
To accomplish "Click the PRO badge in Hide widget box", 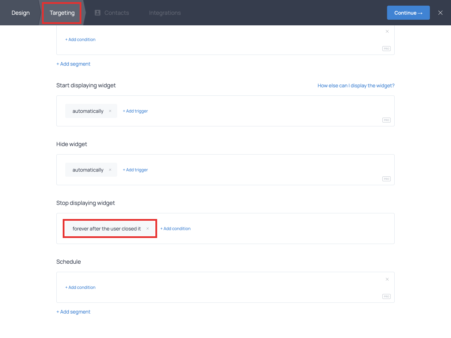I will point(386,179).
